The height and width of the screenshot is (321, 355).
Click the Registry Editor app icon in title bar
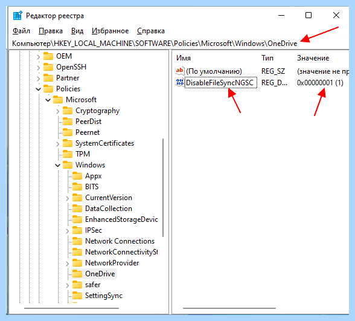(18, 16)
